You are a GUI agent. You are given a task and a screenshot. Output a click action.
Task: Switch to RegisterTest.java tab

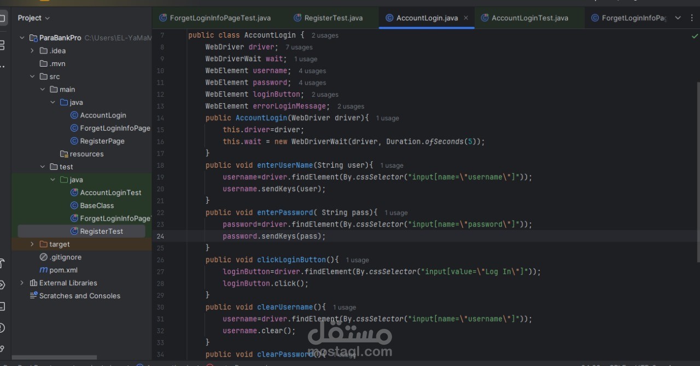click(328, 18)
